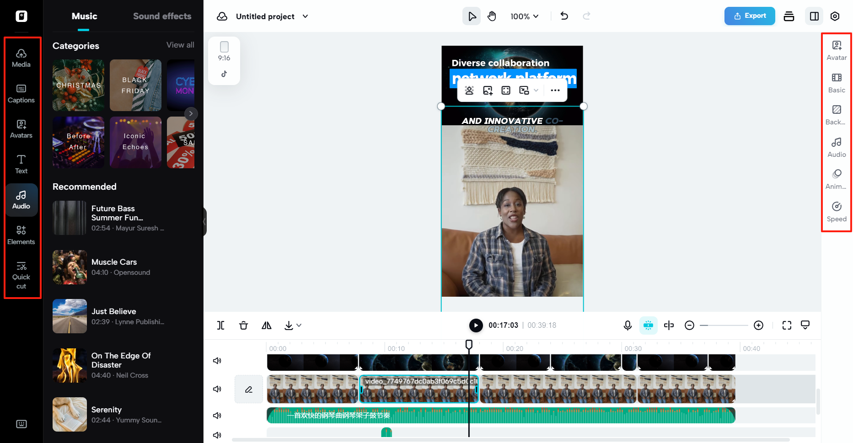
Task: Mute the main video track
Action: click(217, 389)
